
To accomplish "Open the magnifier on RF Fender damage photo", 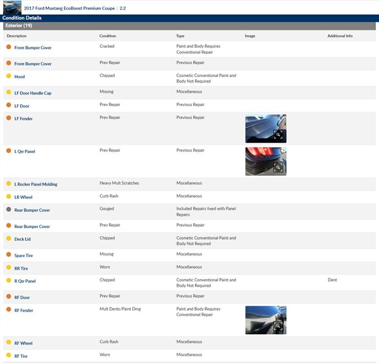I will 278,326.
